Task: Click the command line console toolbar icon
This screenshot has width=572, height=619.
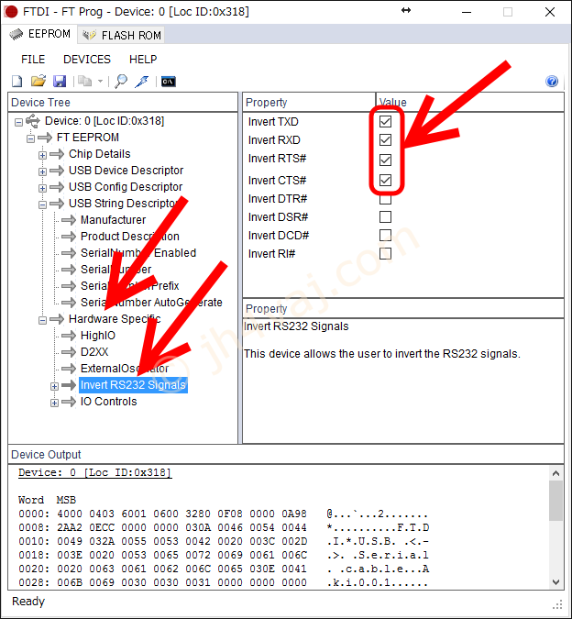Action: [169, 82]
